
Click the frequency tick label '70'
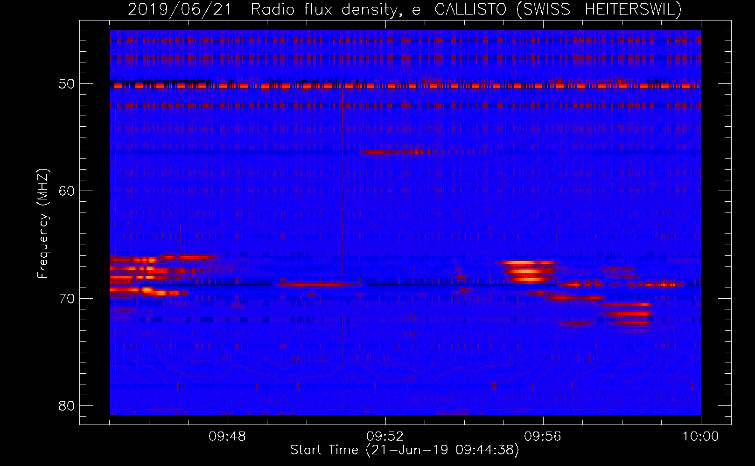pos(67,298)
